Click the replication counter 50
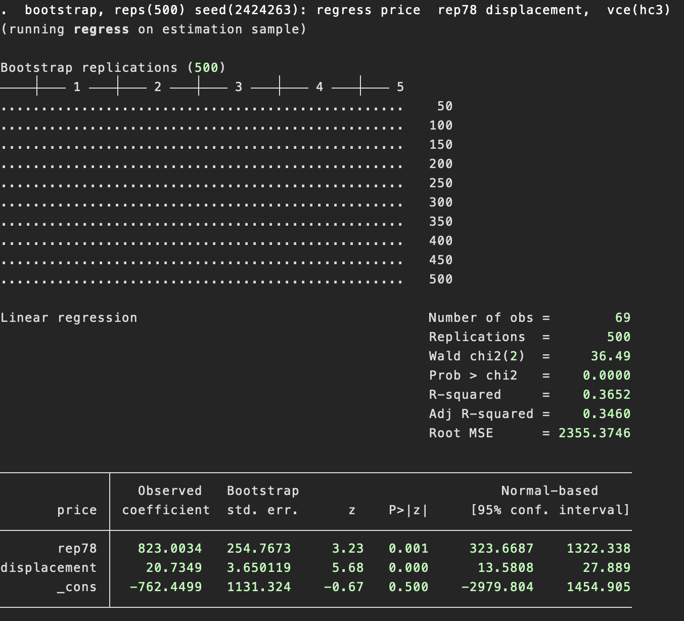The width and height of the screenshot is (684, 621). [445, 106]
